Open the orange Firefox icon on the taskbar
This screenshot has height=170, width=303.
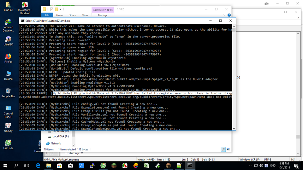(x=136, y=166)
